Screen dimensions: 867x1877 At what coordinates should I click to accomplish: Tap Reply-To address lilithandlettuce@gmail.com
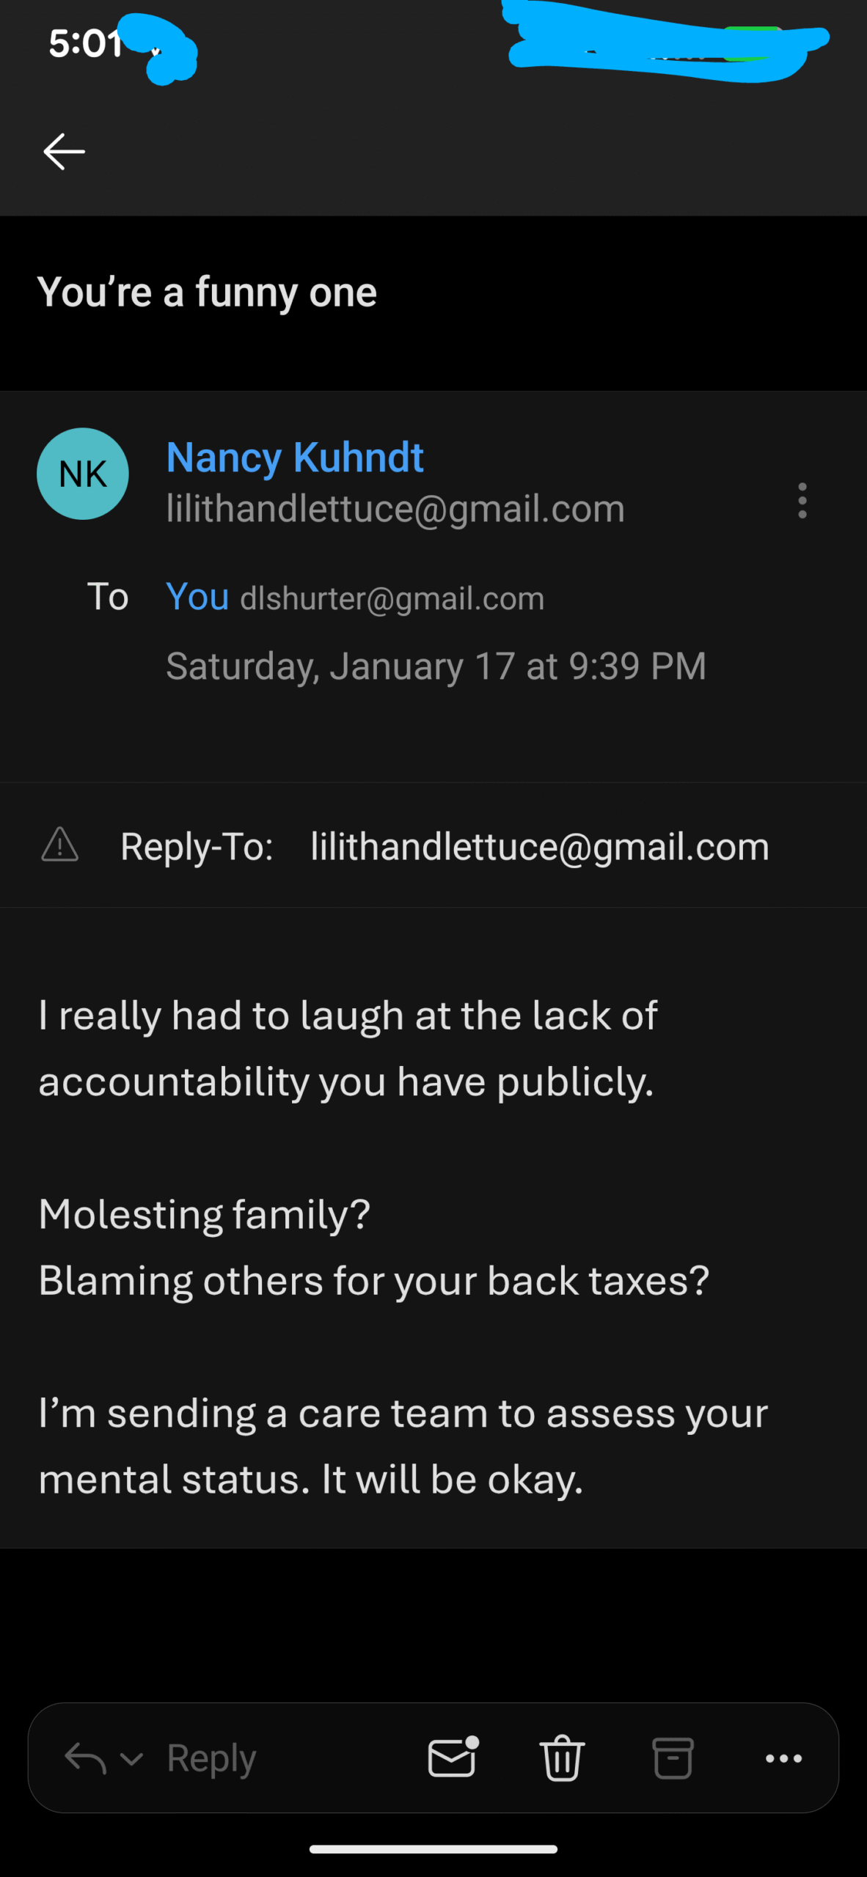pyautogui.click(x=540, y=846)
